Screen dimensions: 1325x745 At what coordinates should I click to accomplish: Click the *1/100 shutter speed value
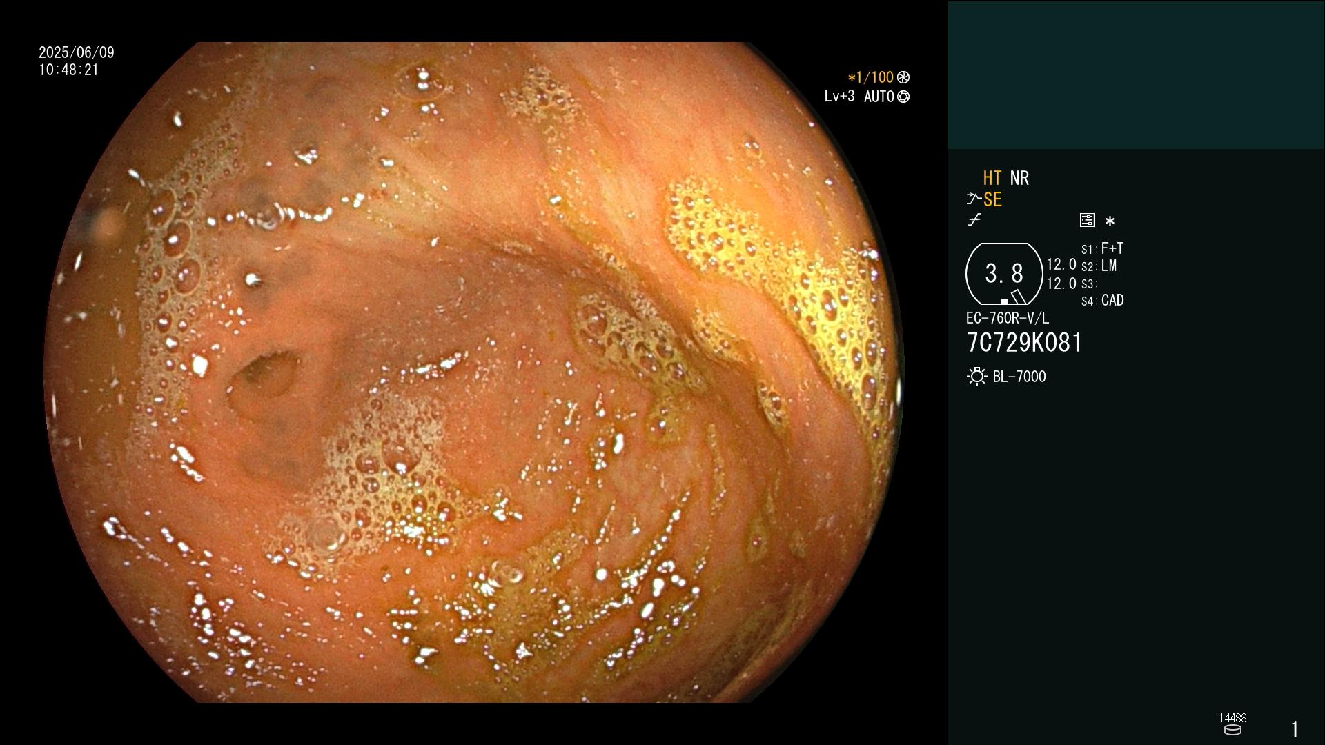pyautogui.click(x=870, y=77)
